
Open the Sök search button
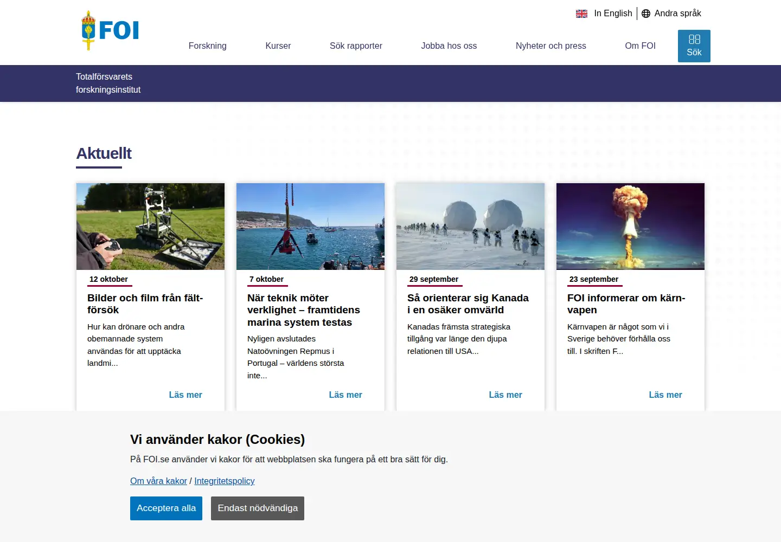[694, 46]
